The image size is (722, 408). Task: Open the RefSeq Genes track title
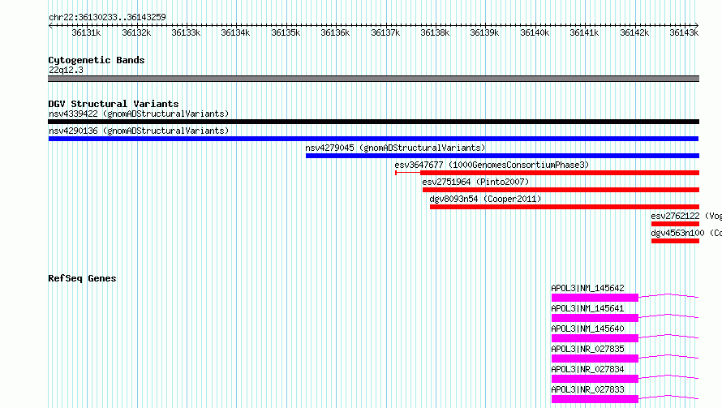tap(82, 278)
